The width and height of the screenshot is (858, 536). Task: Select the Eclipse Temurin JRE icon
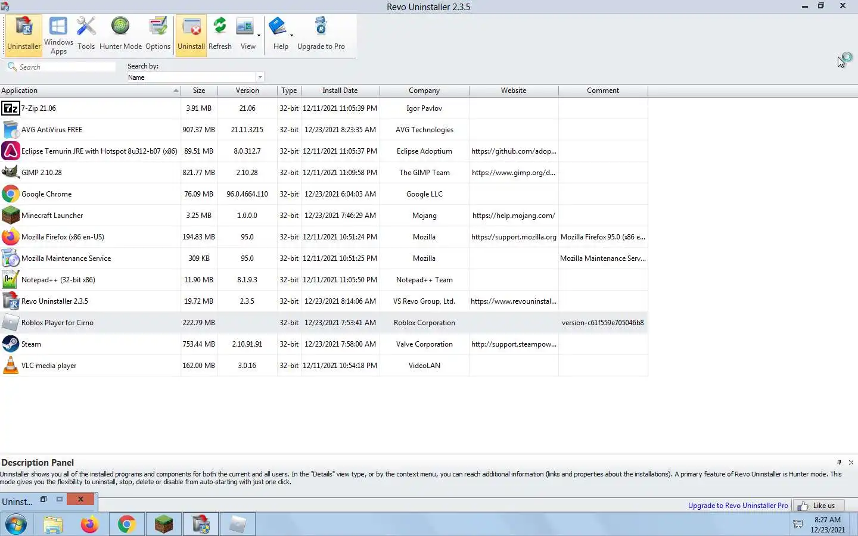[x=11, y=151]
